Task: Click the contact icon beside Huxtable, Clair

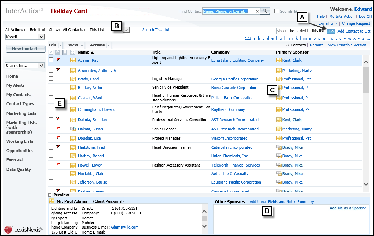Action: coord(73,174)
